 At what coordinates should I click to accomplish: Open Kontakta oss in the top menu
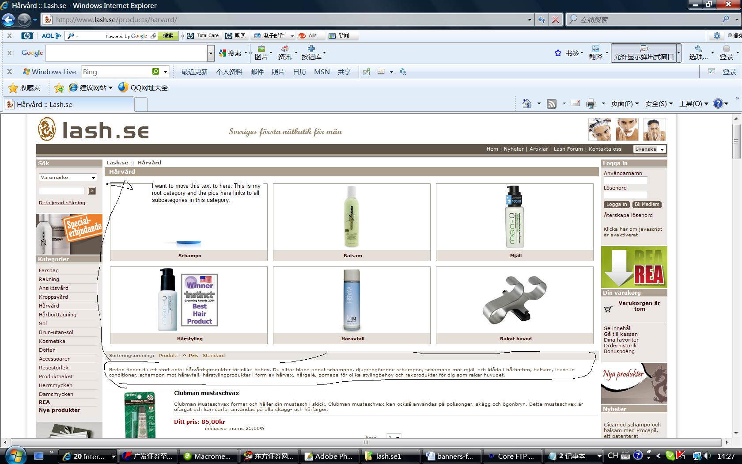(605, 149)
